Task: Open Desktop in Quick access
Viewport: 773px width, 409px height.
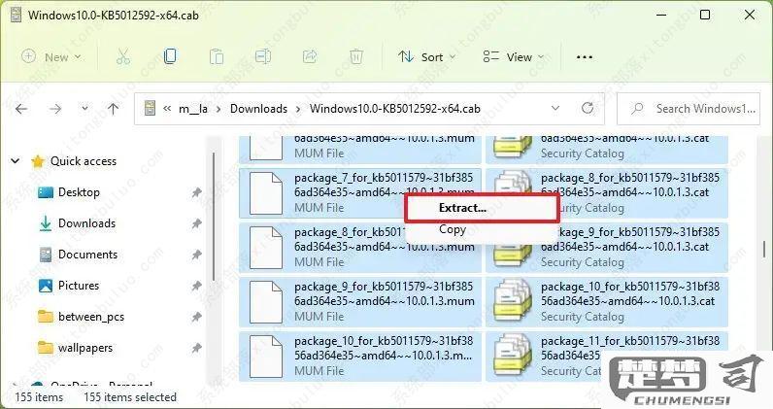Action: tap(79, 192)
